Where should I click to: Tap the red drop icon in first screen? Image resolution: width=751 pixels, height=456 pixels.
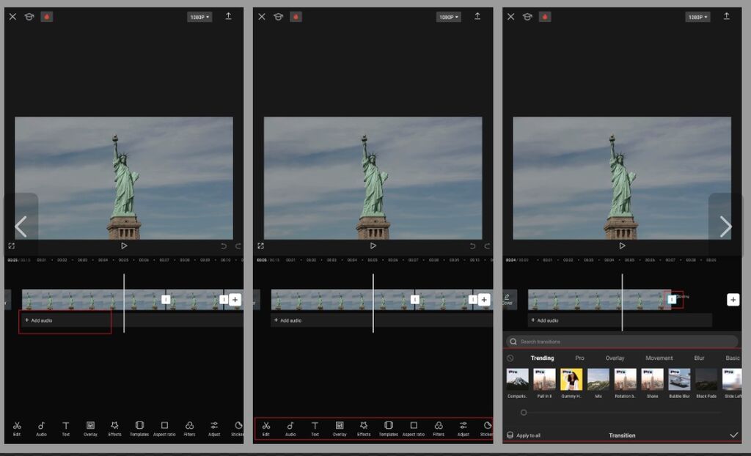[x=46, y=17]
